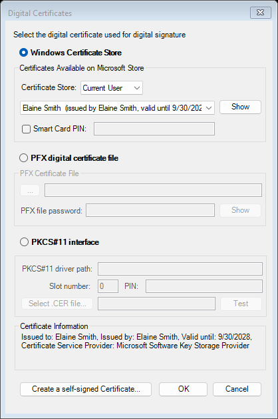The width and height of the screenshot is (278, 419).
Task: Click 'Certificates Available on Microsoft Store' group label
Action: pos(82,68)
